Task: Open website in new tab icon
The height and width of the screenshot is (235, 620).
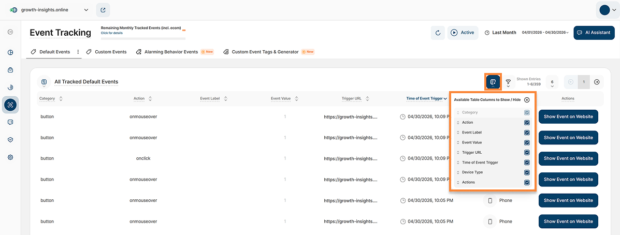Action: (103, 10)
